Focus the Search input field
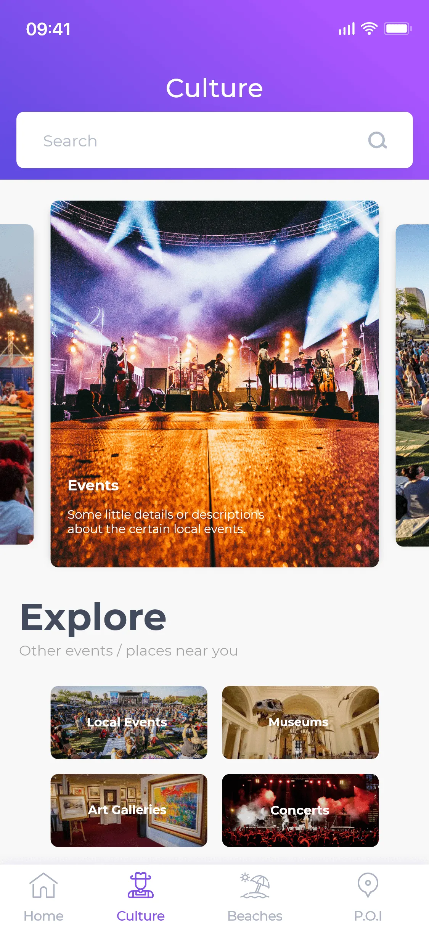Screen dimensions: 429x929 click(214, 140)
